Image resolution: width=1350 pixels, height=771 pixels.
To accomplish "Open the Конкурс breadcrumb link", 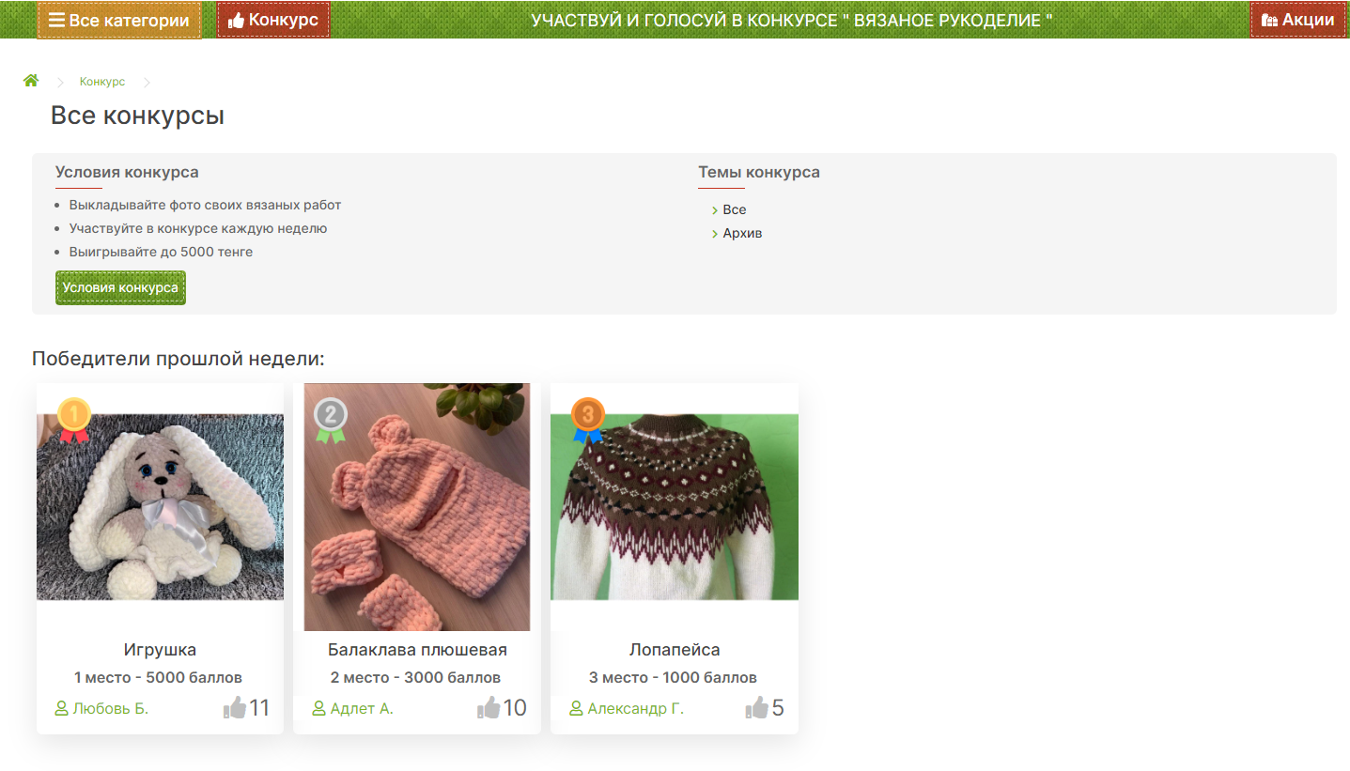I will (102, 82).
